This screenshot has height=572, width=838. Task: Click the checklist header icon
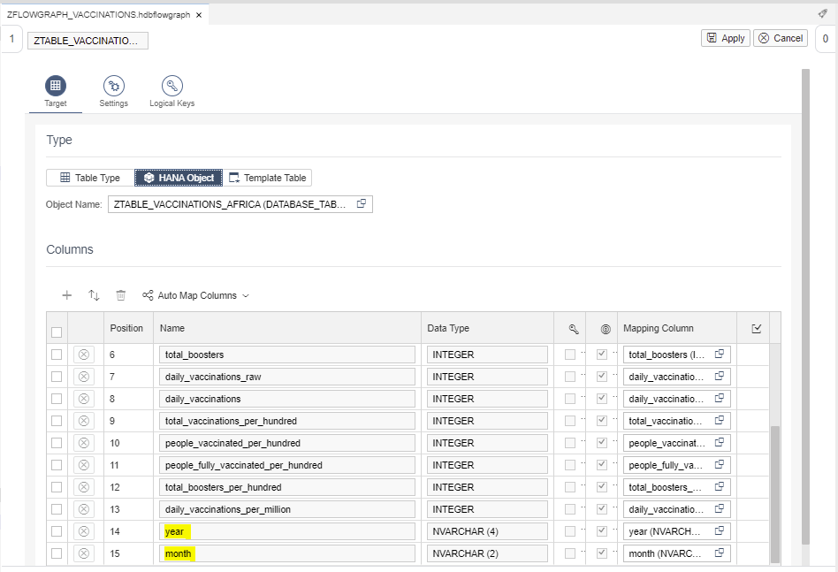pyautogui.click(x=756, y=329)
